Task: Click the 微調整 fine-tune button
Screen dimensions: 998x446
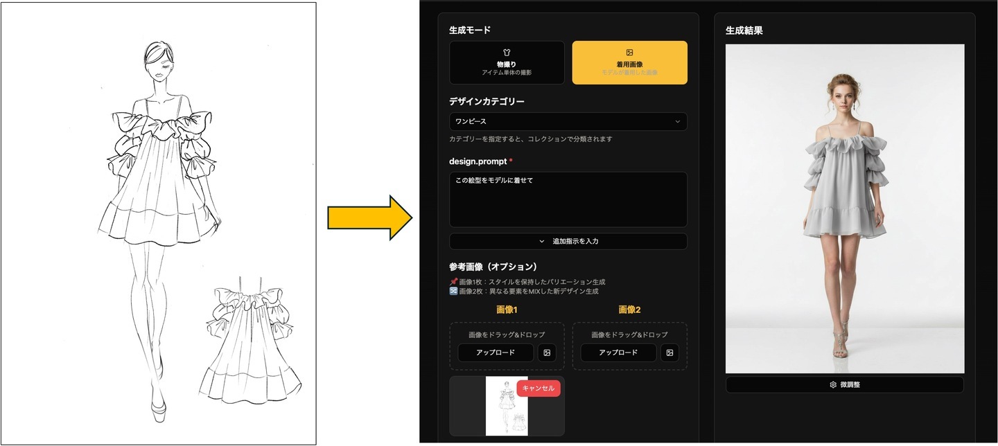Action: point(844,384)
